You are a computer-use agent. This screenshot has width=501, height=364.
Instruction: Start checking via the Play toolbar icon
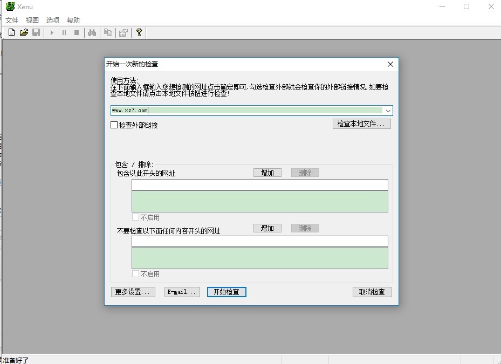tap(52, 32)
